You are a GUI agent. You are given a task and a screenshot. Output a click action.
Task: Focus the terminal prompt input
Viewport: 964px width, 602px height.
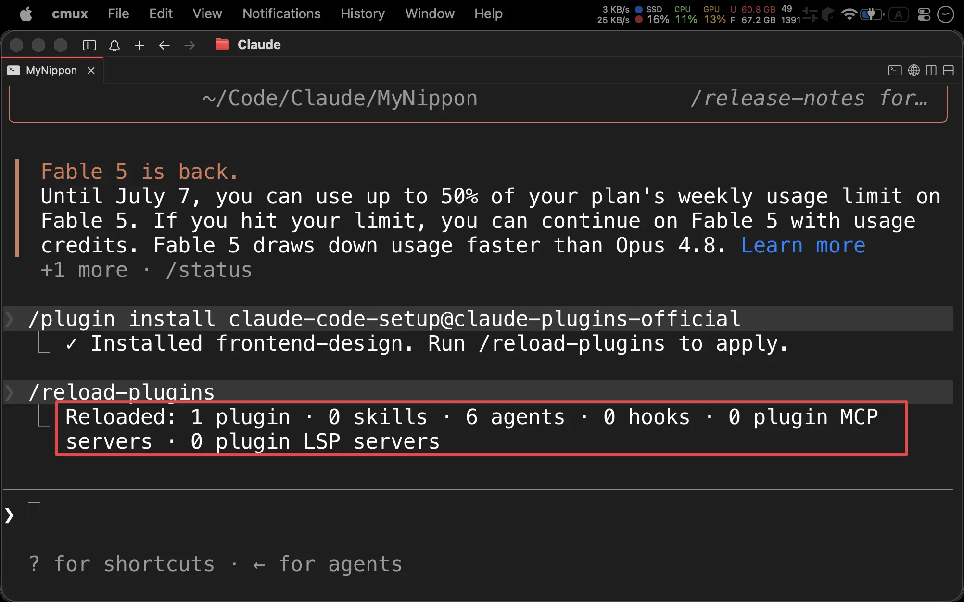pos(478,515)
